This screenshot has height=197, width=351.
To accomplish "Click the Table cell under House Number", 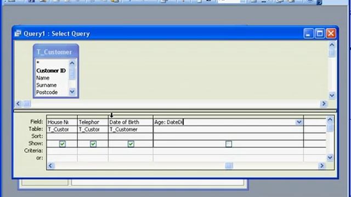I will pyautogui.click(x=62, y=129).
